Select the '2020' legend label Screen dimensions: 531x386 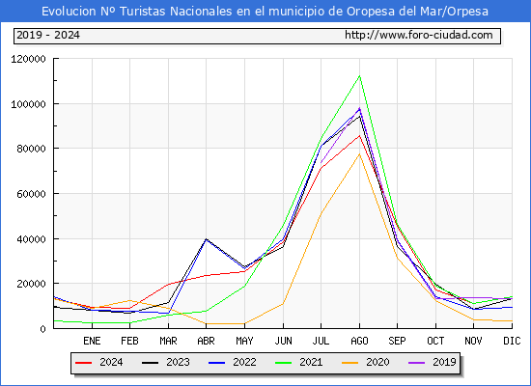click(377, 362)
